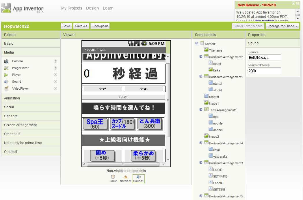Click the viewer horizontal scrollbar thumb
Screen dimensions: 303x200
pos(123,164)
